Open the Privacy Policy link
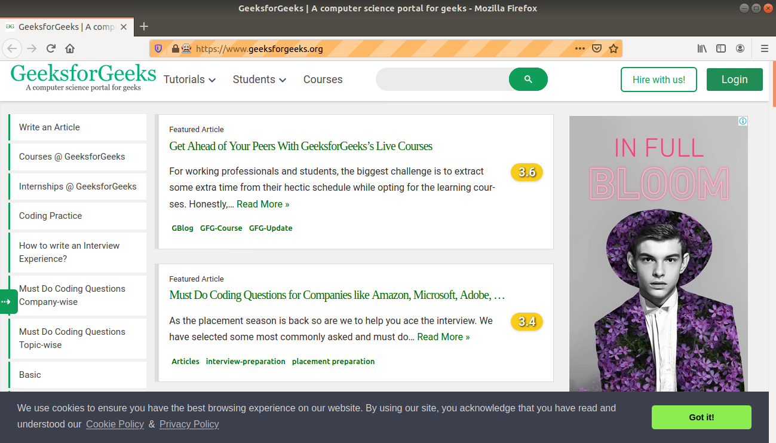Image resolution: width=776 pixels, height=443 pixels. [x=189, y=424]
